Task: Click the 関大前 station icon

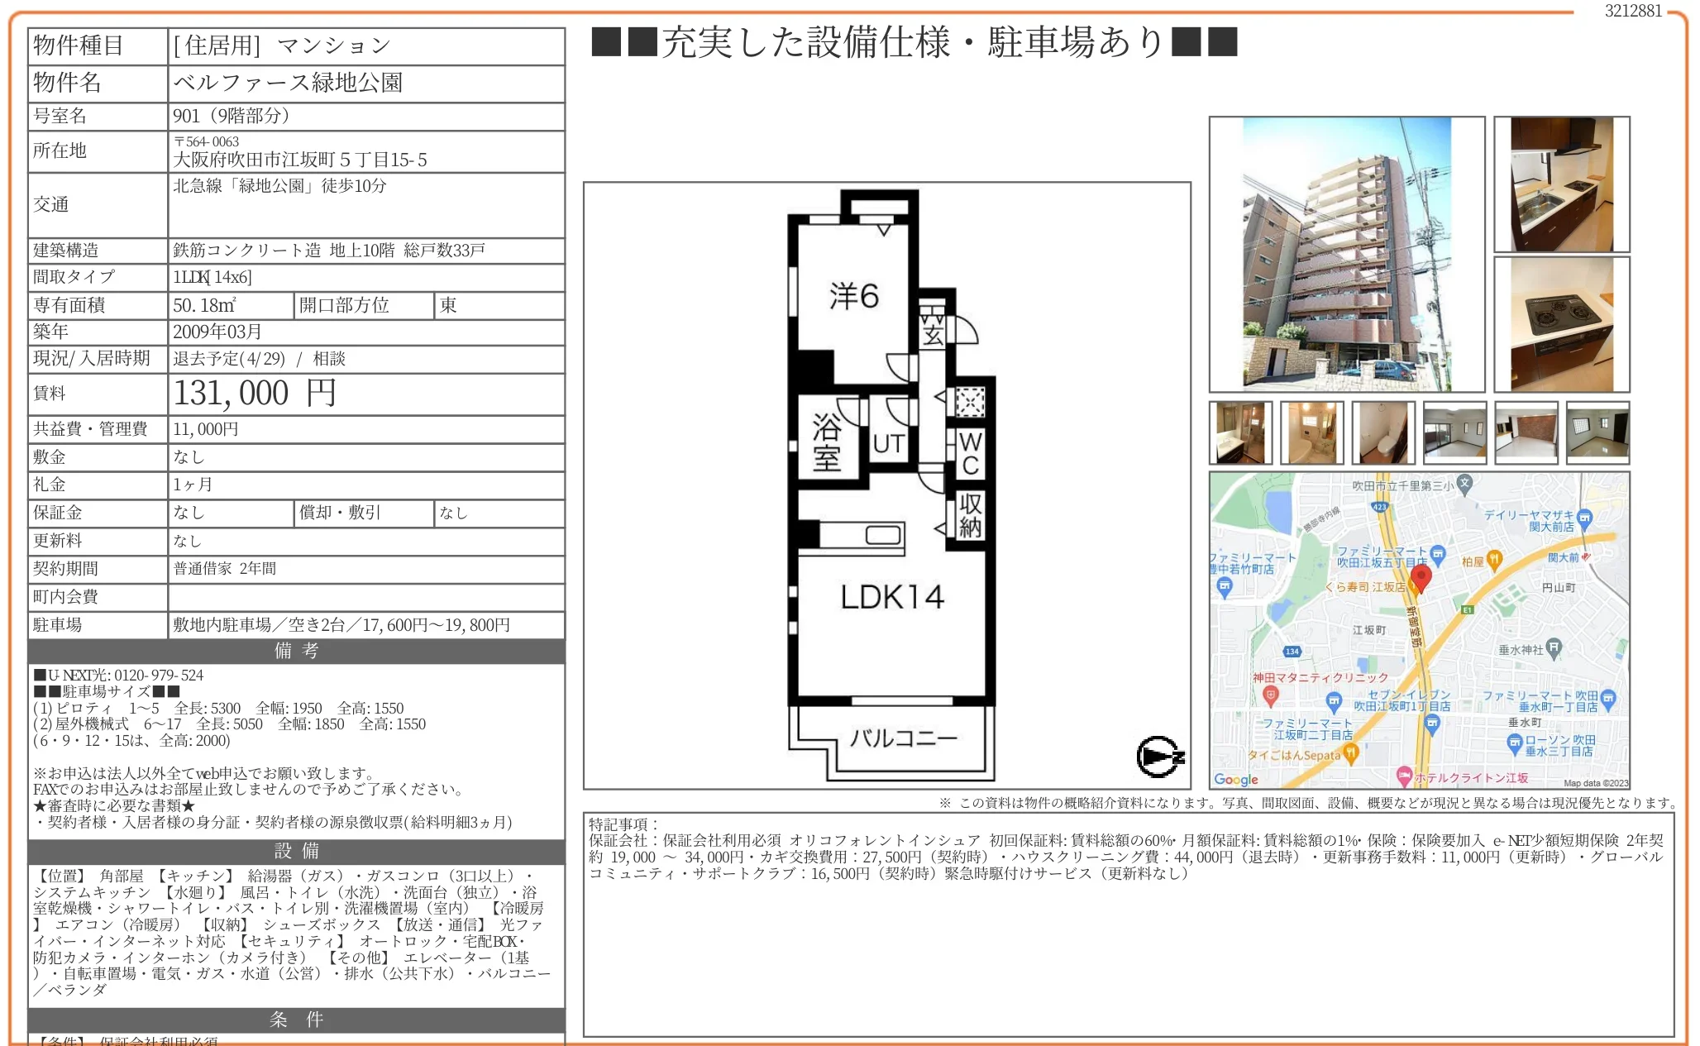Action: tap(1584, 557)
